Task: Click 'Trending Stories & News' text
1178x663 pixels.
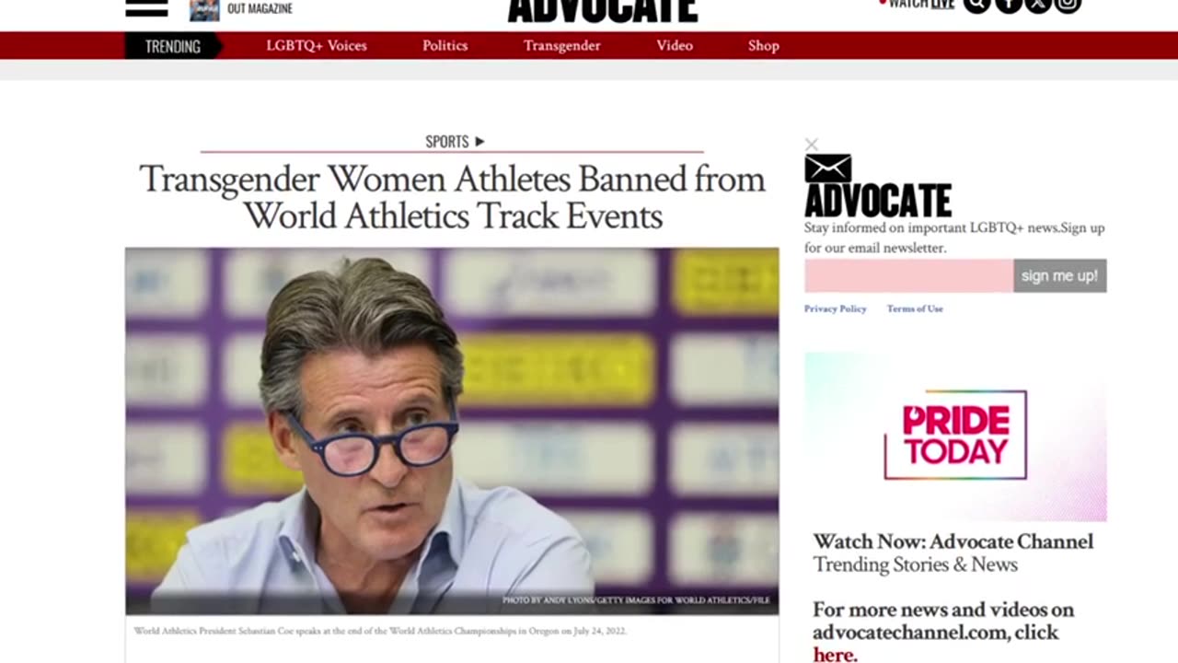Action: coord(915,564)
